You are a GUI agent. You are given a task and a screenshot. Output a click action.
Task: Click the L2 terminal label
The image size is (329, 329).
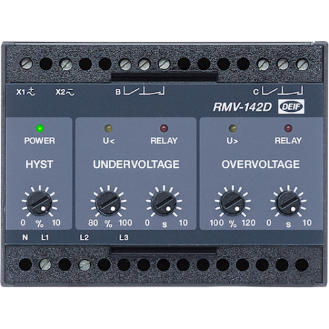coord(84,238)
